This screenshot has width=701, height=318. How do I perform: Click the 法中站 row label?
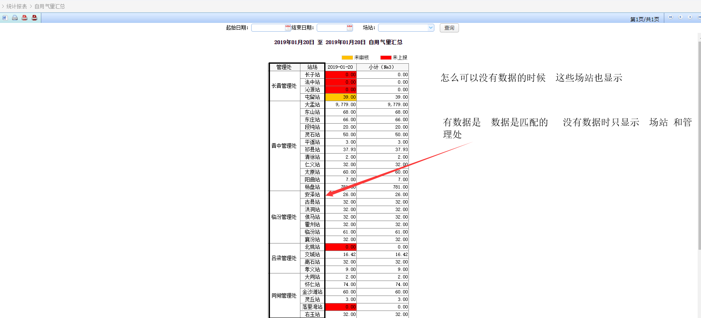pos(313,82)
